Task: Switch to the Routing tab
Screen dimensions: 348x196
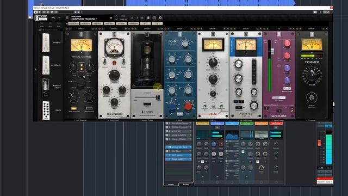Action: [186, 185]
